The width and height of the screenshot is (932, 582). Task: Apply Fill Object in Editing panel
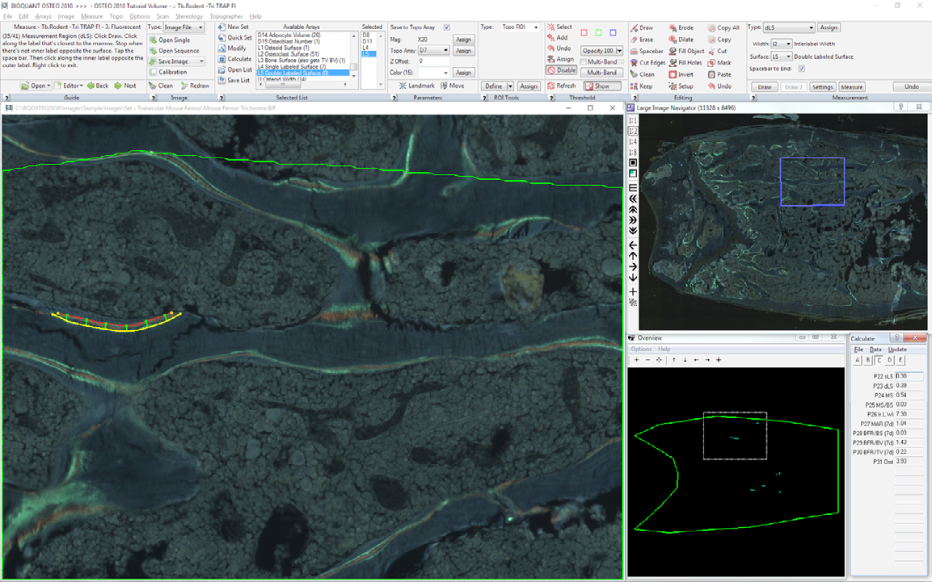pyautogui.click(x=686, y=51)
